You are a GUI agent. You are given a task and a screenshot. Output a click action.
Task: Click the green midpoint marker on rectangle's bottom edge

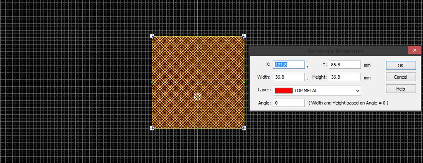click(198, 128)
